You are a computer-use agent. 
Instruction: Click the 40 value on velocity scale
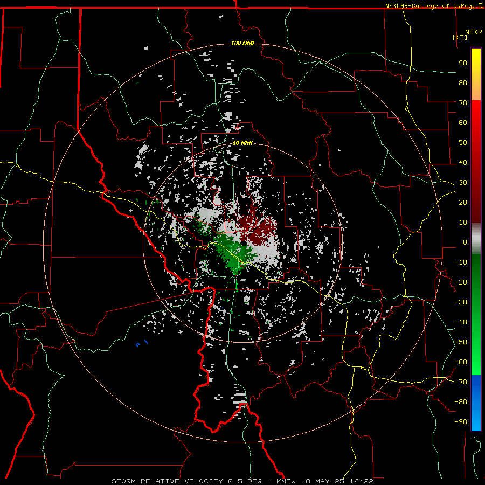463,162
